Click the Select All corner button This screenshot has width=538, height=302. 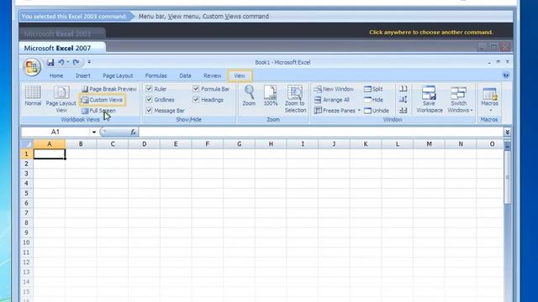coord(27,144)
